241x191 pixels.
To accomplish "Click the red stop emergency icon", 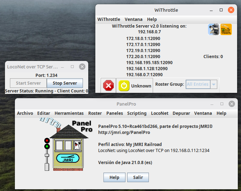I will click(108, 85).
